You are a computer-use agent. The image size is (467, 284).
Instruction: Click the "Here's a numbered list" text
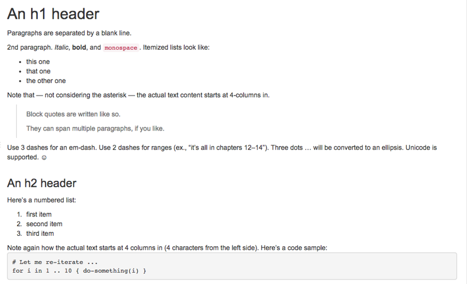tap(41, 200)
